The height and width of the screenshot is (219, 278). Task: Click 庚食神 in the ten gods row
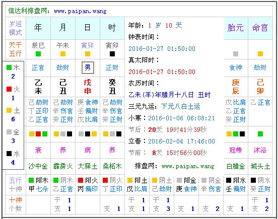tap(186, 189)
